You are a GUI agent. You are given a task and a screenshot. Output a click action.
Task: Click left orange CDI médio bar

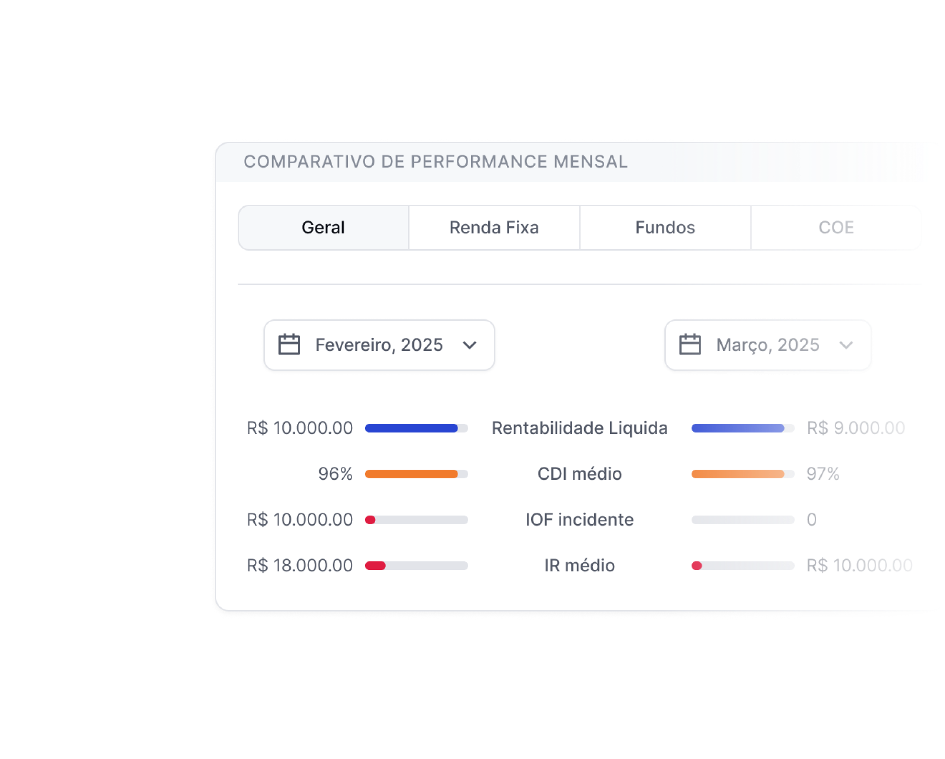(x=411, y=474)
